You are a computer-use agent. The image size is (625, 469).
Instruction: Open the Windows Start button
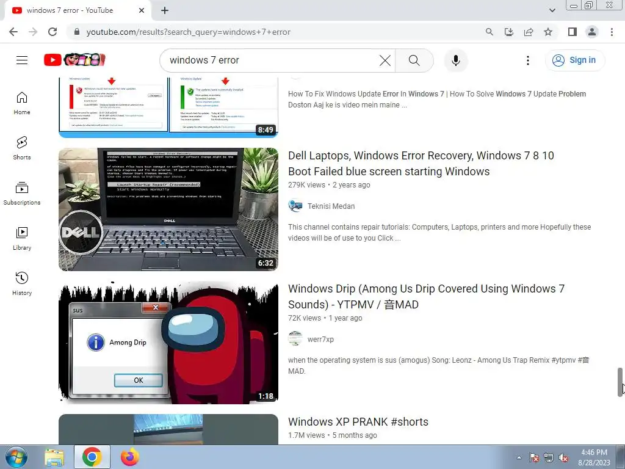(16, 457)
